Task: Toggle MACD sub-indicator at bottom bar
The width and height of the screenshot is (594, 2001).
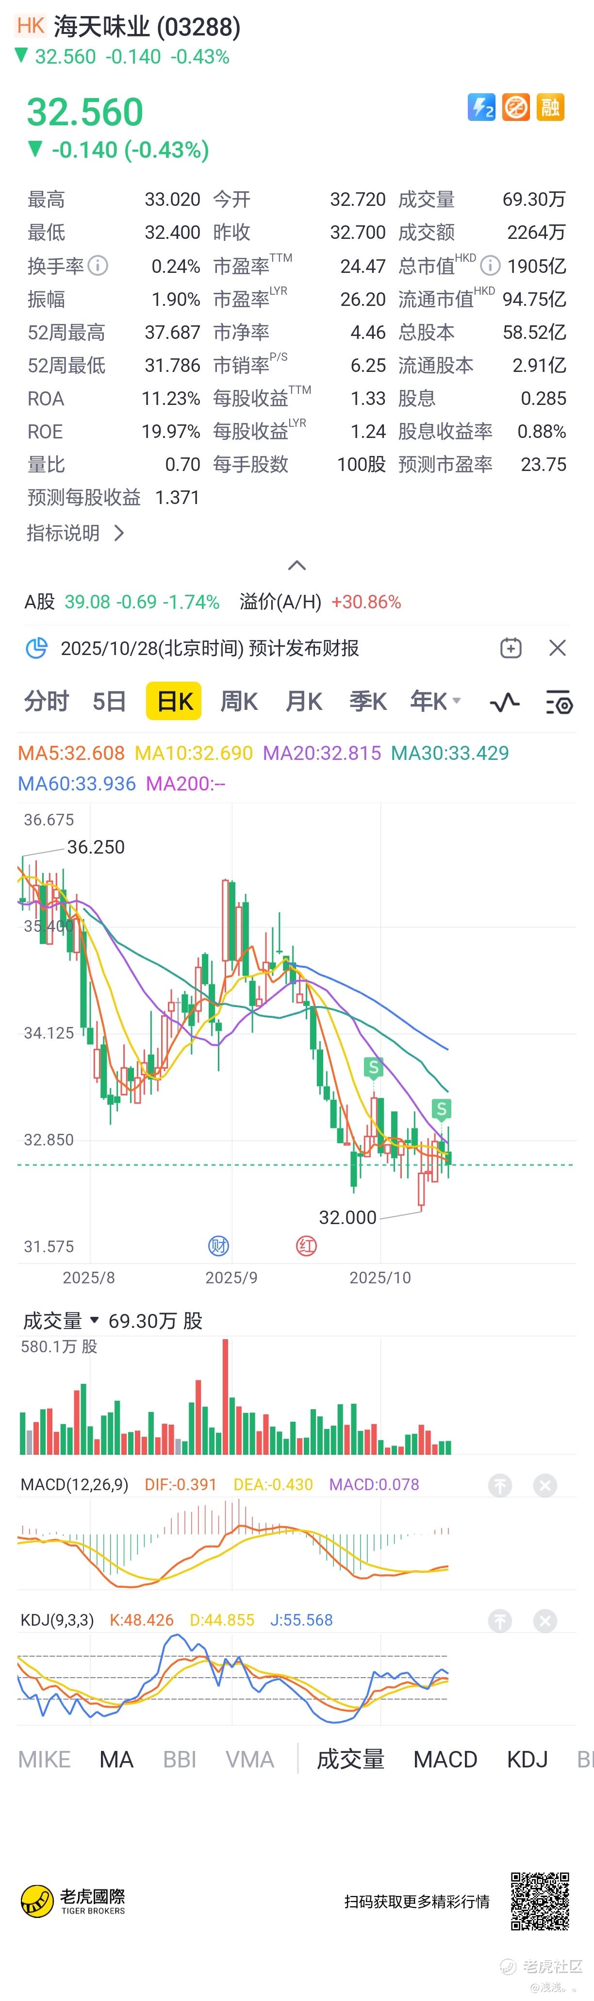Action: [445, 1759]
